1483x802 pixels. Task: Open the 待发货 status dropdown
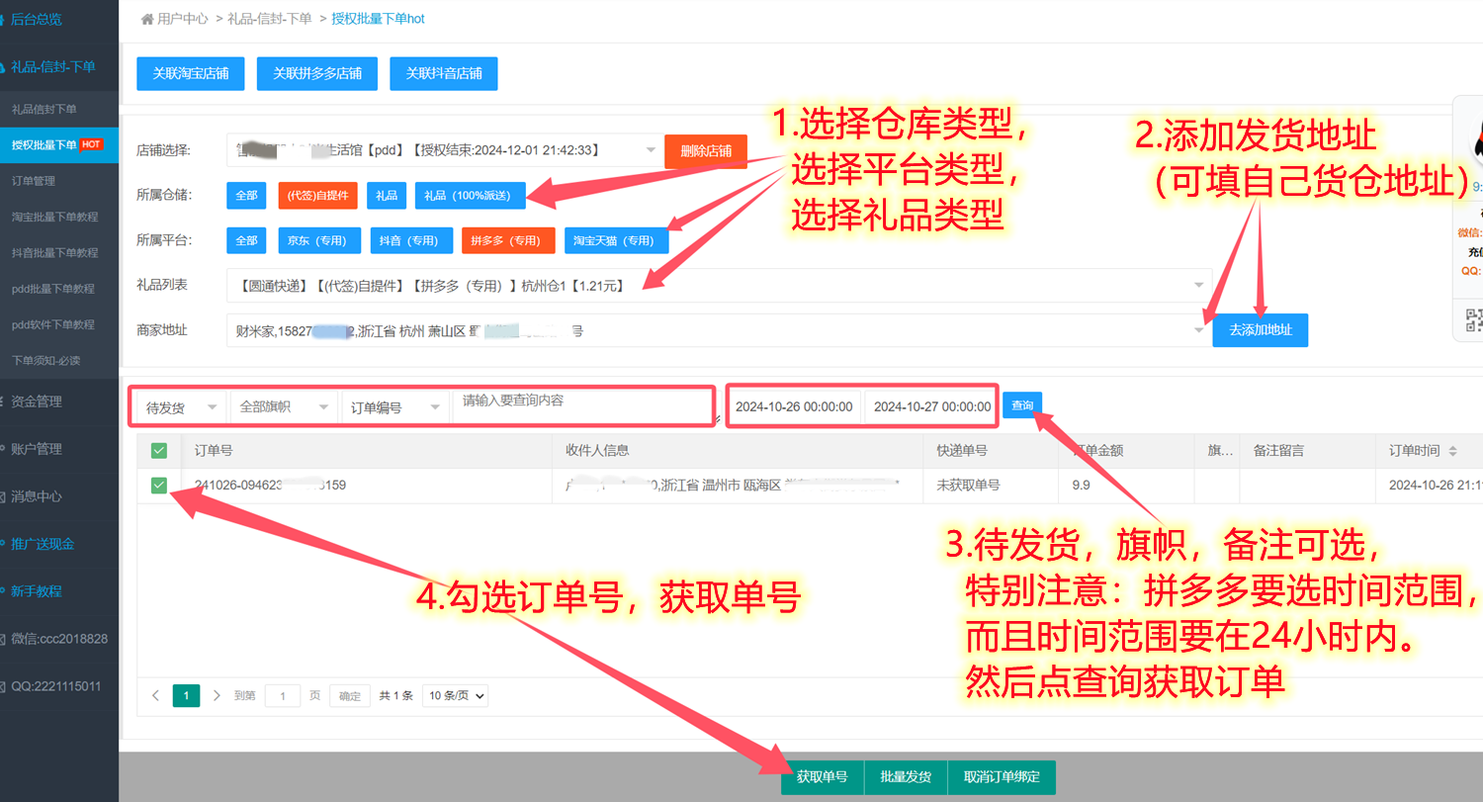tap(182, 407)
